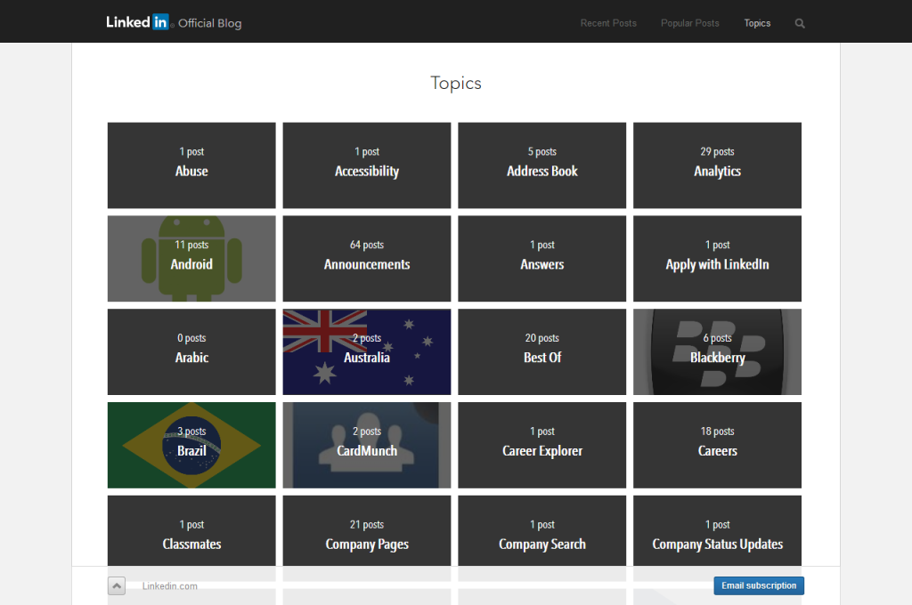The width and height of the screenshot is (912, 605).
Task: Open the Android topic tile
Action: tap(191, 259)
